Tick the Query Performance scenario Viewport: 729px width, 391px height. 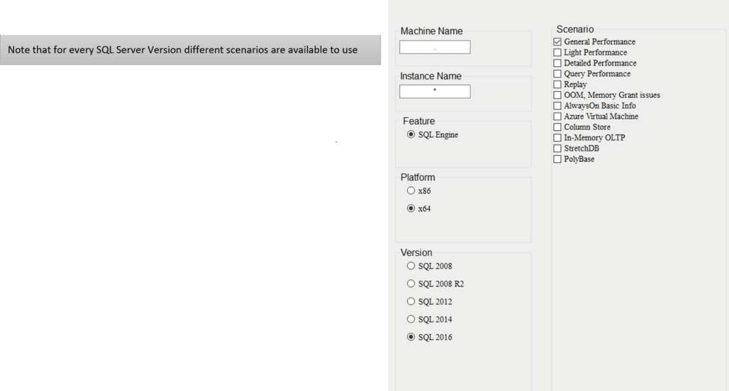point(558,74)
